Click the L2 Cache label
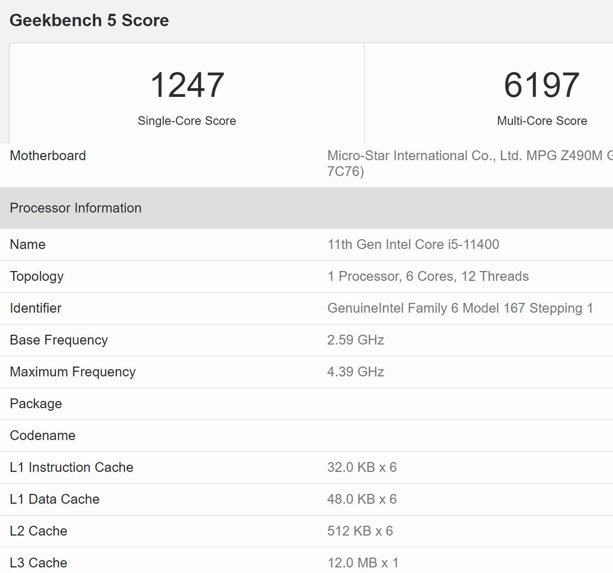This screenshot has height=573, width=613. (39, 531)
